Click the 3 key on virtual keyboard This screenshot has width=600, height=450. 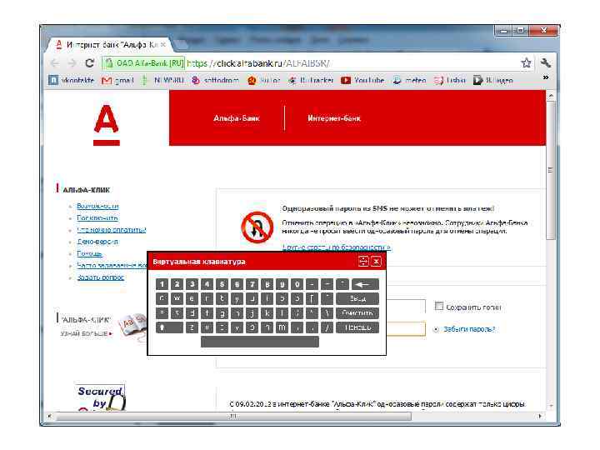point(192,284)
